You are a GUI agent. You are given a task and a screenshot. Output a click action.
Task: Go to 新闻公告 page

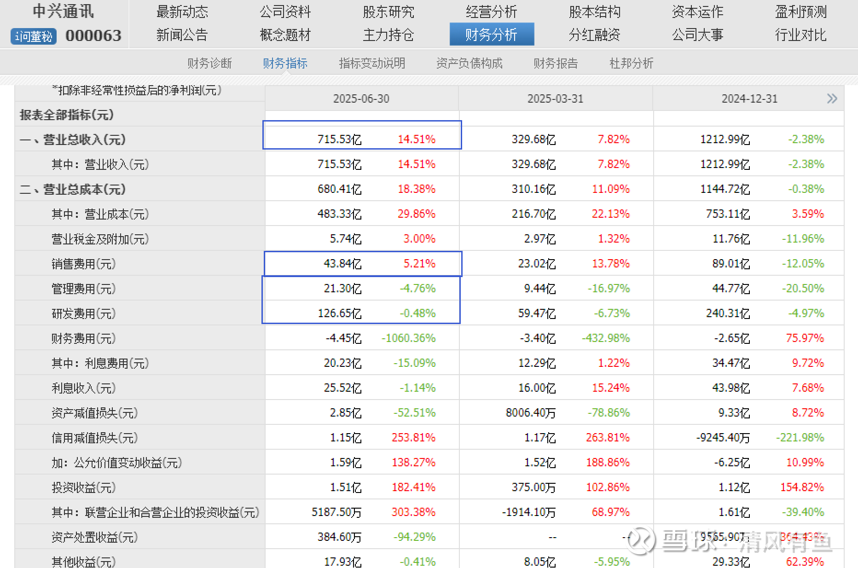tap(182, 35)
